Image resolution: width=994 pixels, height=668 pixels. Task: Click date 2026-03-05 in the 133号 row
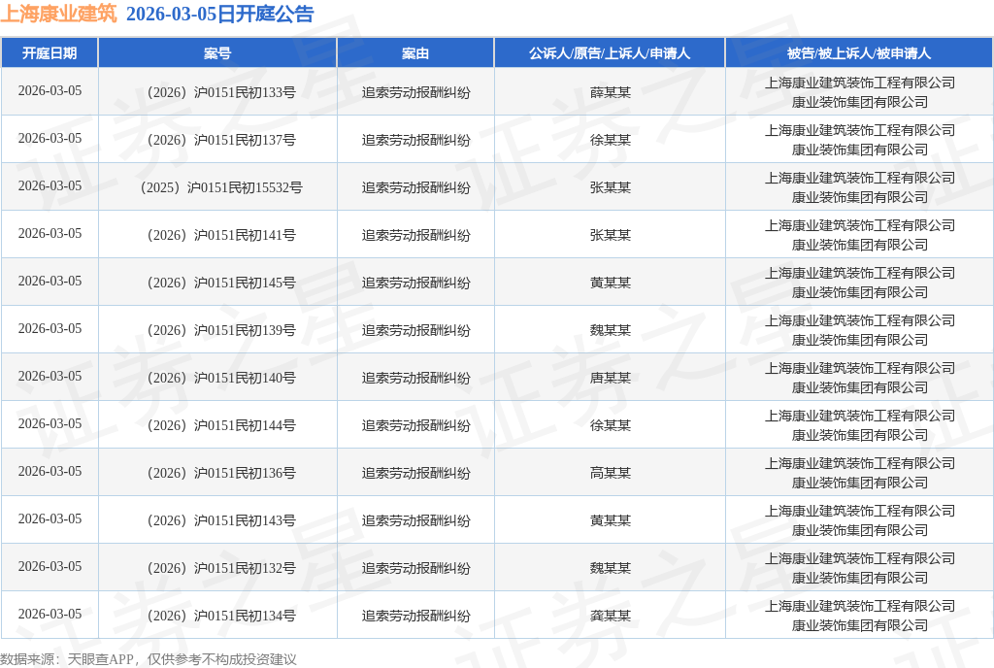point(50,90)
